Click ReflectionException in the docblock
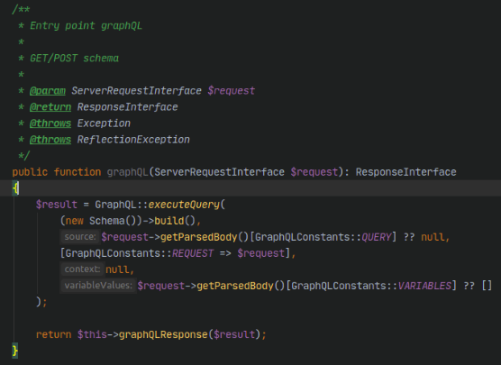The height and width of the screenshot is (365, 501). coord(133,140)
